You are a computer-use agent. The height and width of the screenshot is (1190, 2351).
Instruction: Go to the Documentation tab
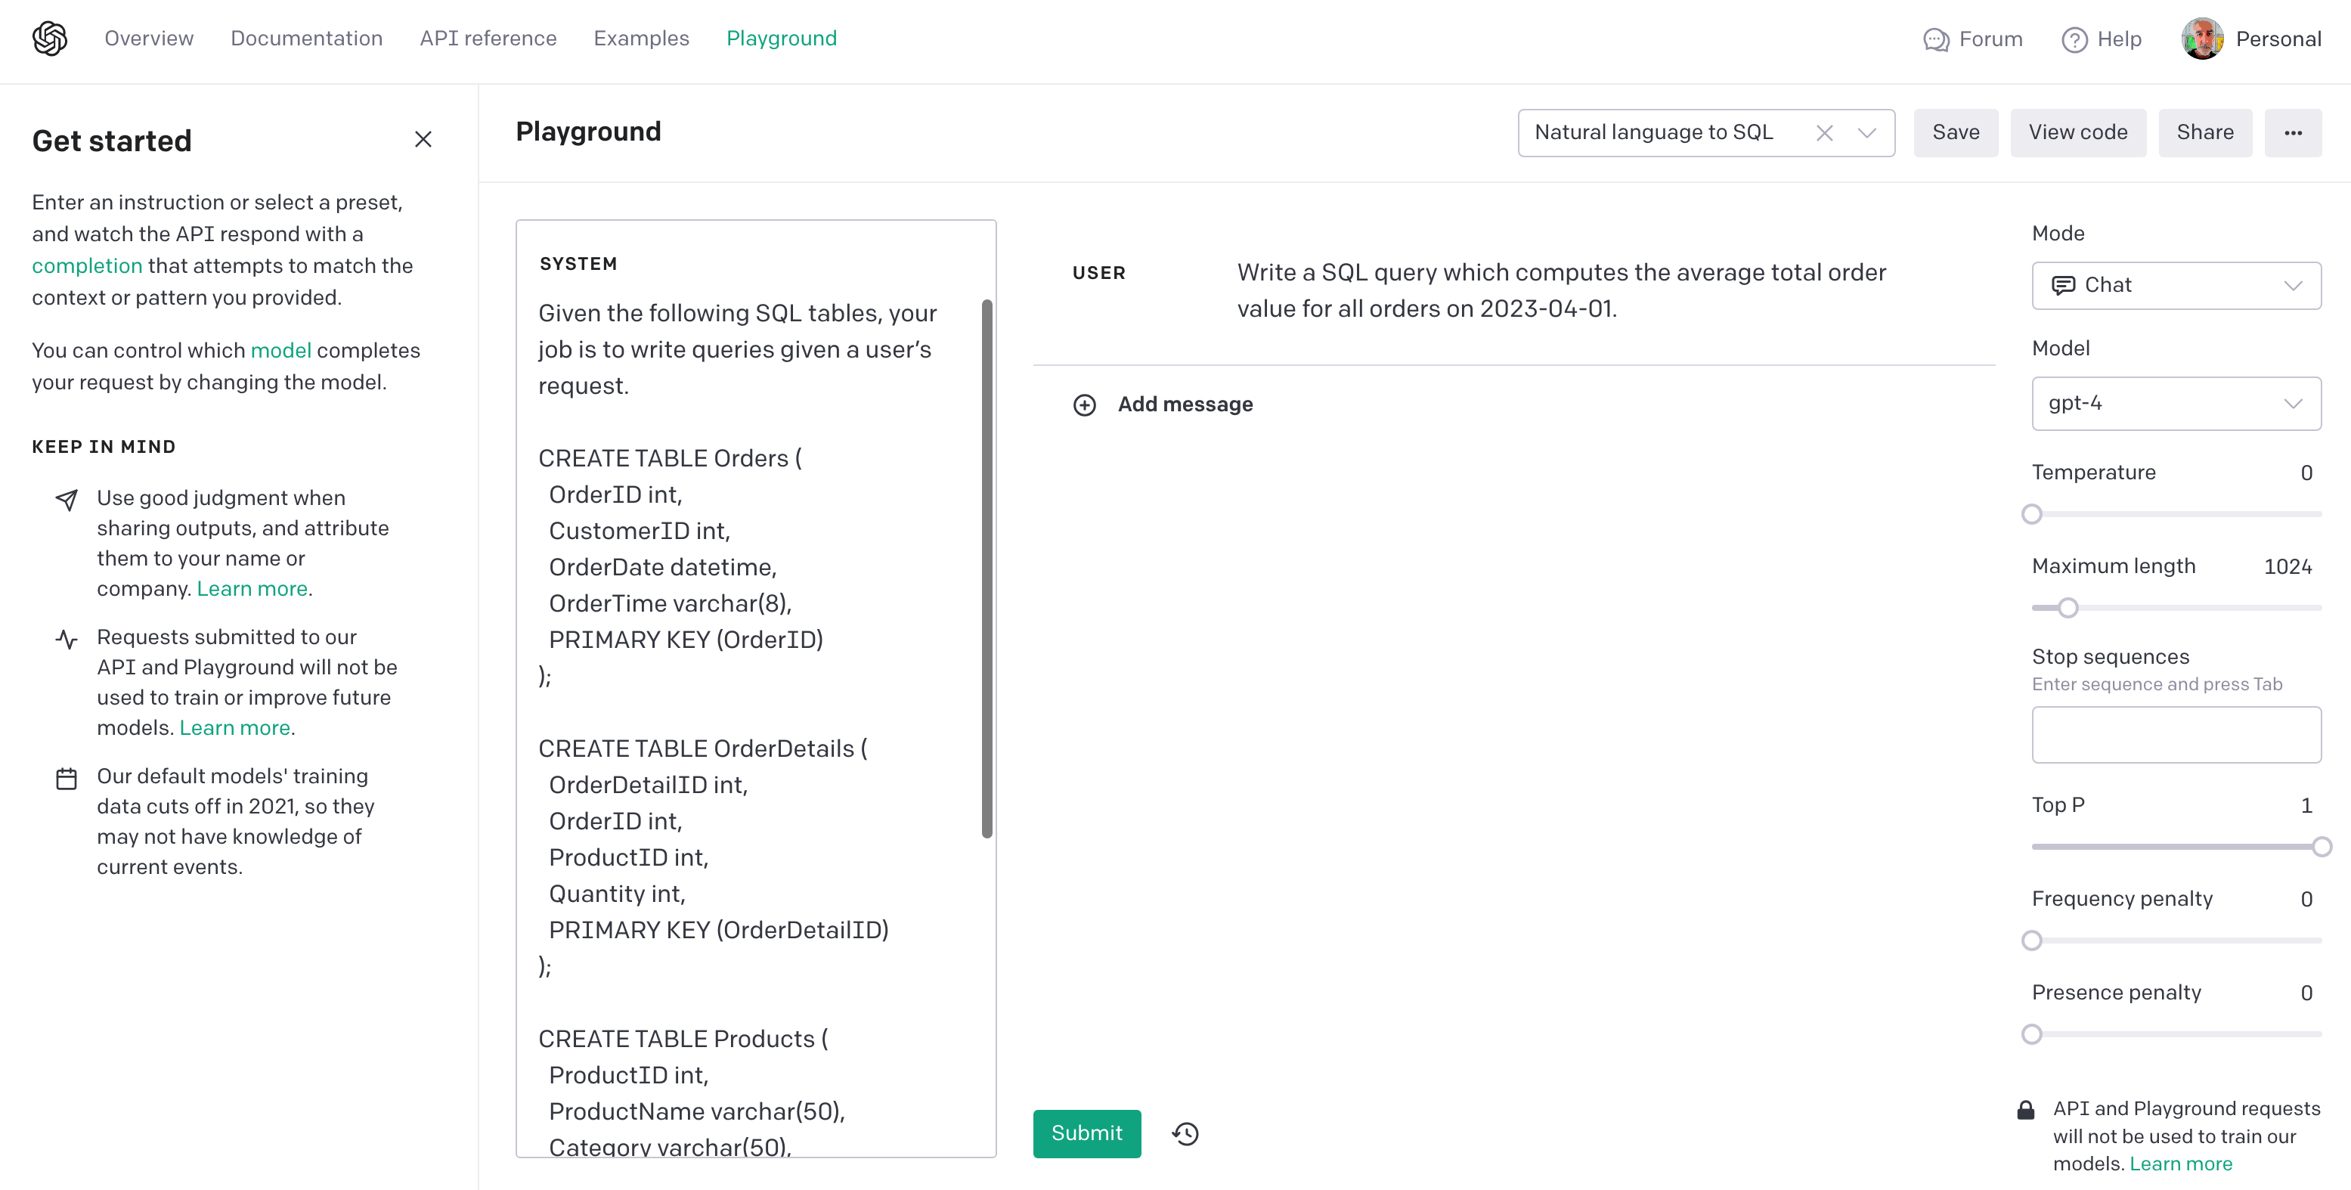[307, 39]
